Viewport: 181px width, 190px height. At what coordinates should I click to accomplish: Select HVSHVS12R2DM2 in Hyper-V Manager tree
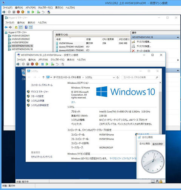(21, 39)
